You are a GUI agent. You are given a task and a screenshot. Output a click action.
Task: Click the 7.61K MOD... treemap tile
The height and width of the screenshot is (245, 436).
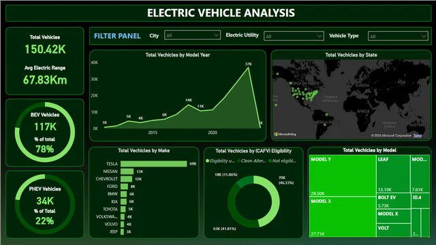[420, 174]
